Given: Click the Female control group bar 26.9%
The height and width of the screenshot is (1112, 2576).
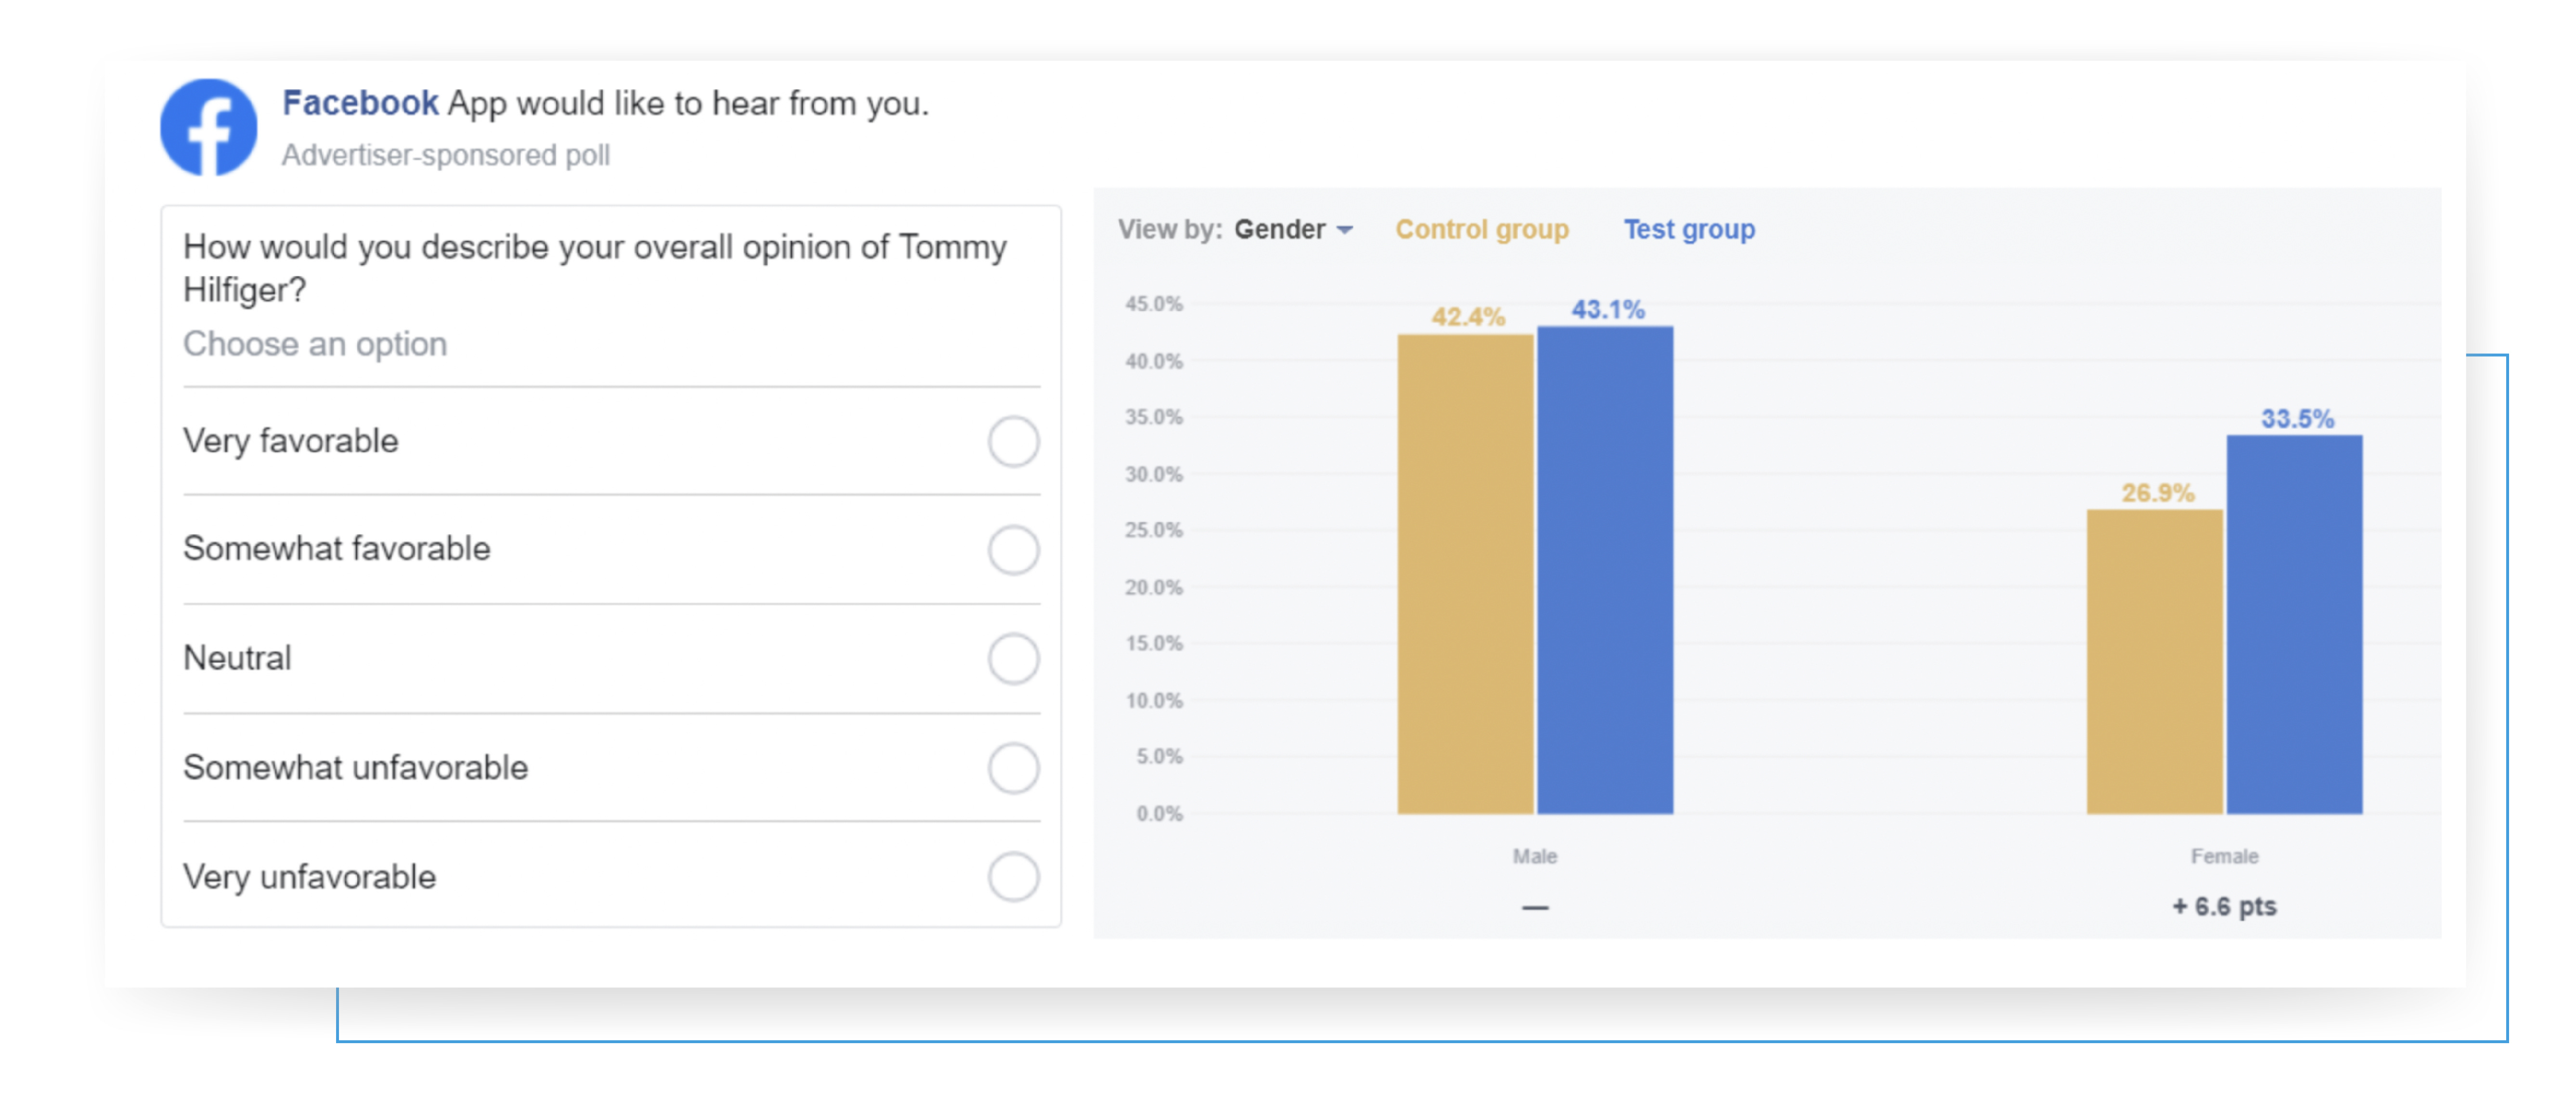Looking at the screenshot, I should (x=2155, y=662).
